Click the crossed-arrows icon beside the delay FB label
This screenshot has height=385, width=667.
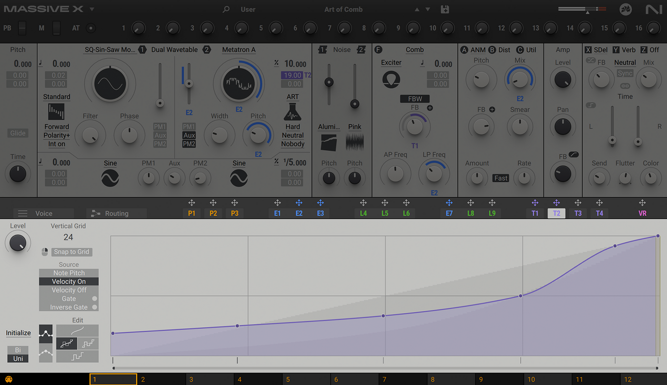(591, 60)
